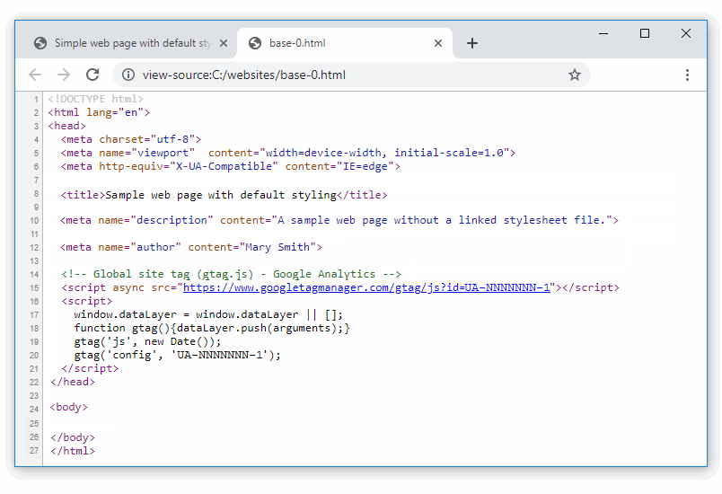
Task: Click the meta viewport line
Action: coord(288,153)
